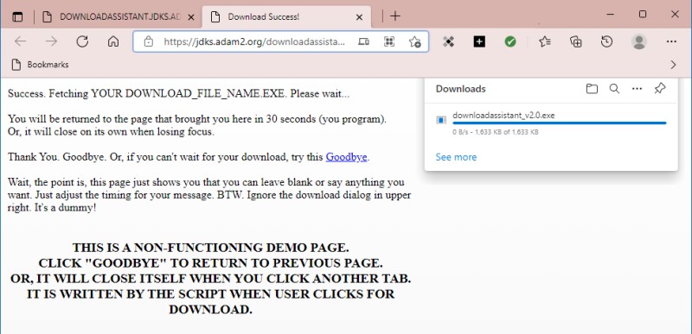View site information lock icon
Viewport: 692px width, 334px height.
tap(149, 41)
